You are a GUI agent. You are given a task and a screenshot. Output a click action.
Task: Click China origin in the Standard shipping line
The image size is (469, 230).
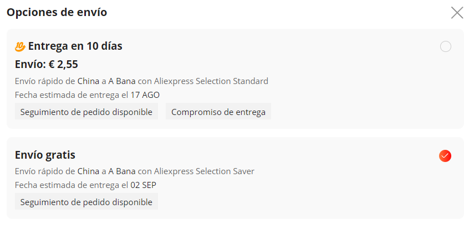click(x=88, y=81)
